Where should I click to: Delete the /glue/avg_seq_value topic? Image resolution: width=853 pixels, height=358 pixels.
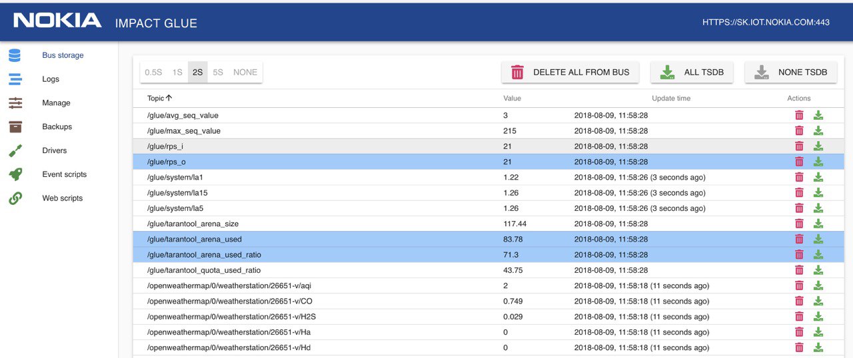799,115
